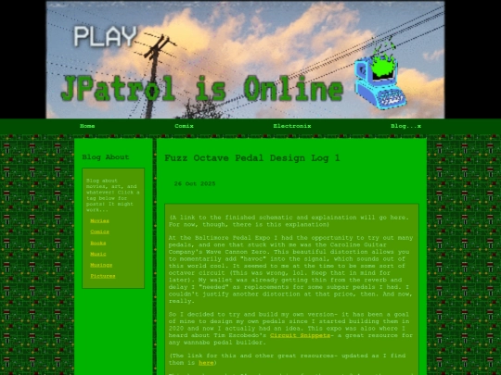The width and height of the screenshot is (501, 375).
Task: Click the post date '26 Oct 2025'
Action: [195, 183]
